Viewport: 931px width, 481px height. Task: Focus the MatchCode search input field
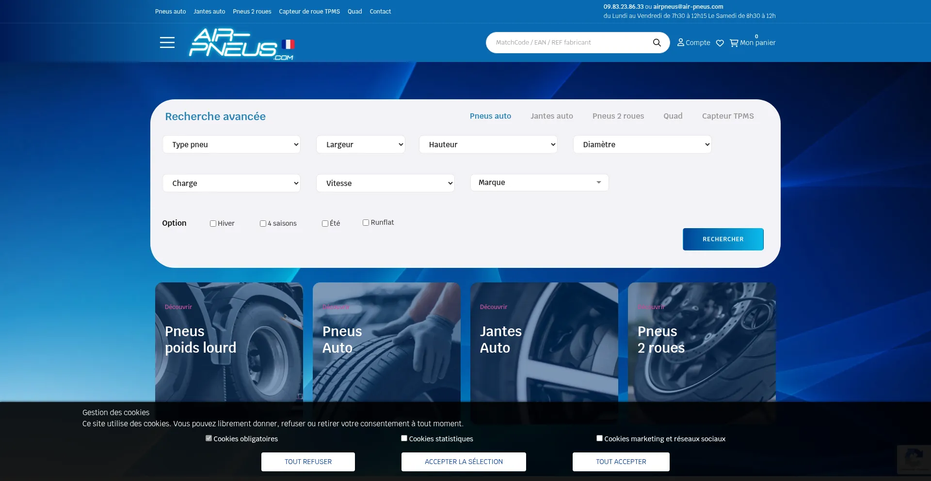pos(570,43)
